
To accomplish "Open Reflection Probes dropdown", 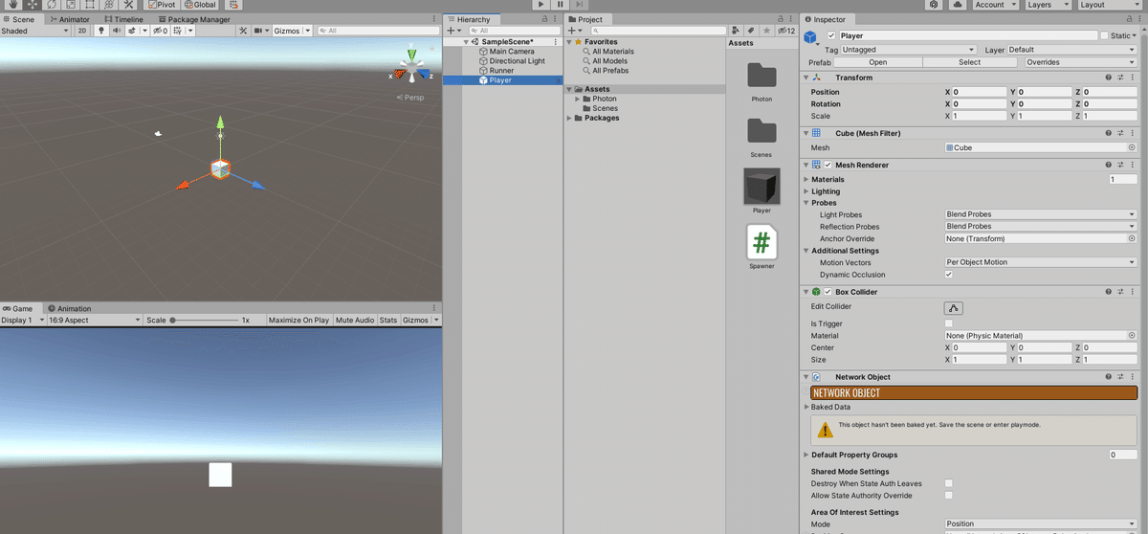I will pyautogui.click(x=1041, y=227).
